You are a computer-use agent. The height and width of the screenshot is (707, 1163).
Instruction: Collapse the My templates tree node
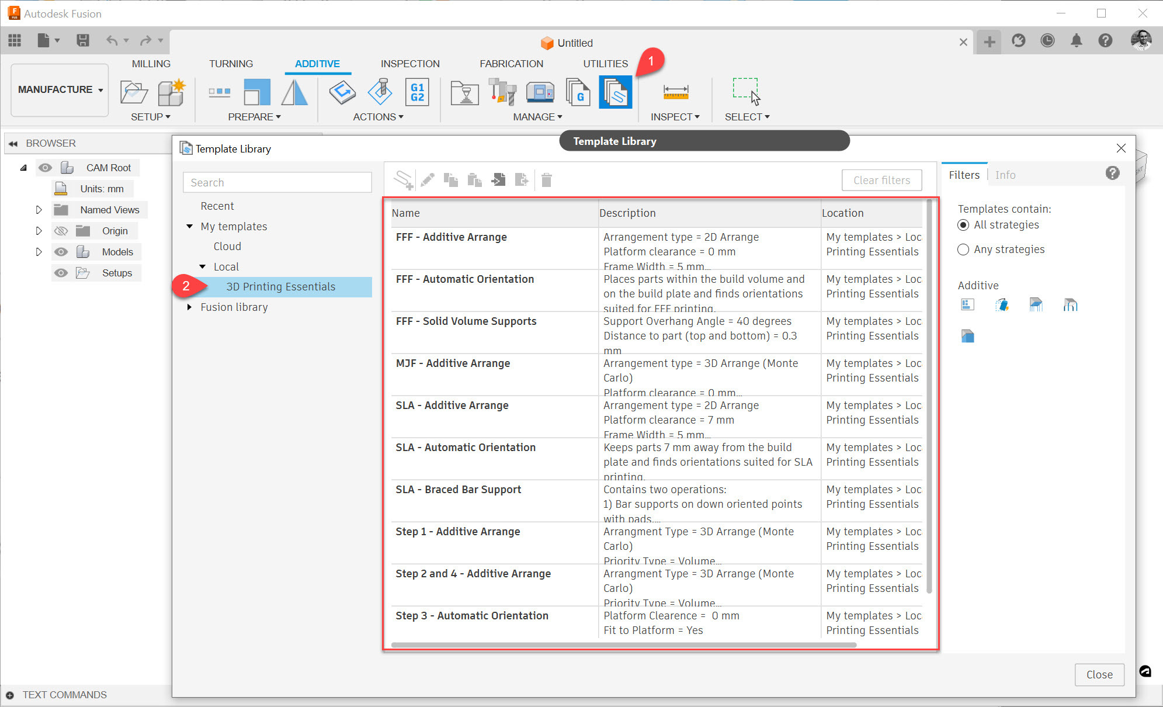(x=189, y=226)
